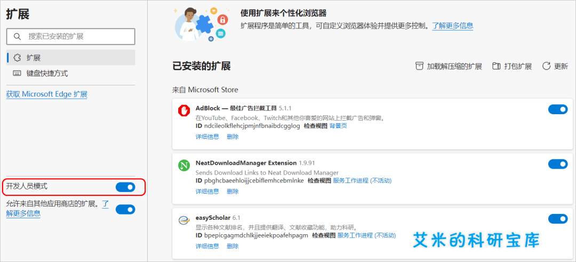Open 了解更多信息 link in the banner

tap(453, 26)
